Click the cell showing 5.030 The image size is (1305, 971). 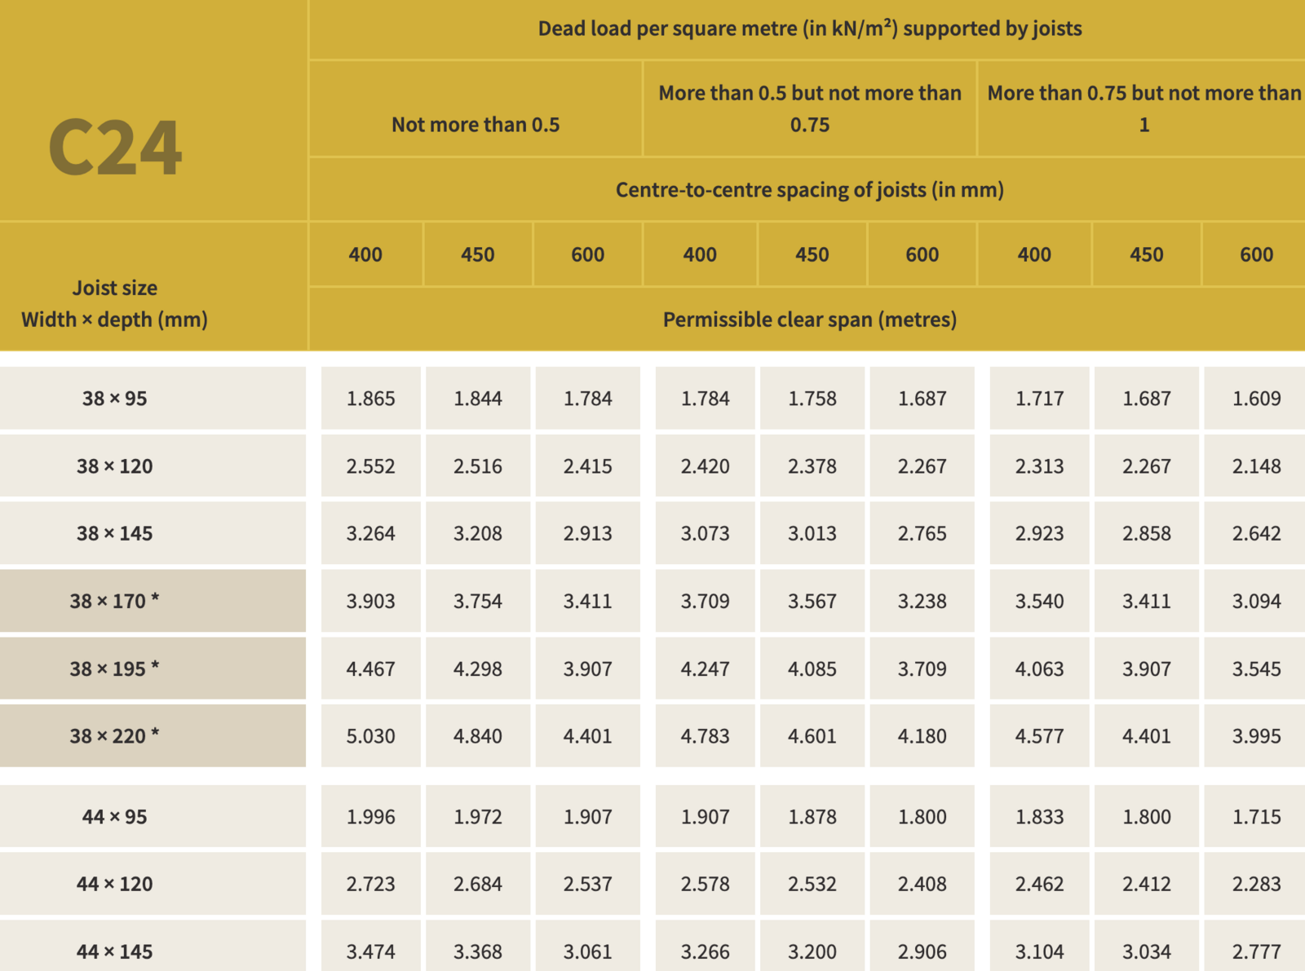(370, 736)
